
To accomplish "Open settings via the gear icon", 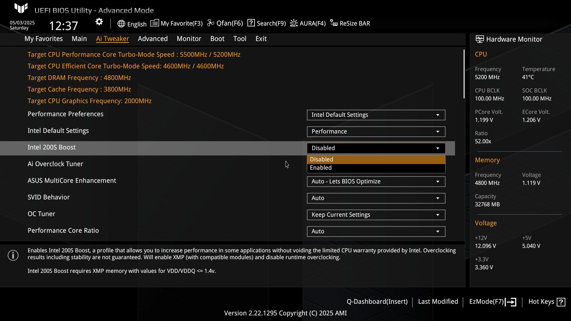I will (x=99, y=22).
